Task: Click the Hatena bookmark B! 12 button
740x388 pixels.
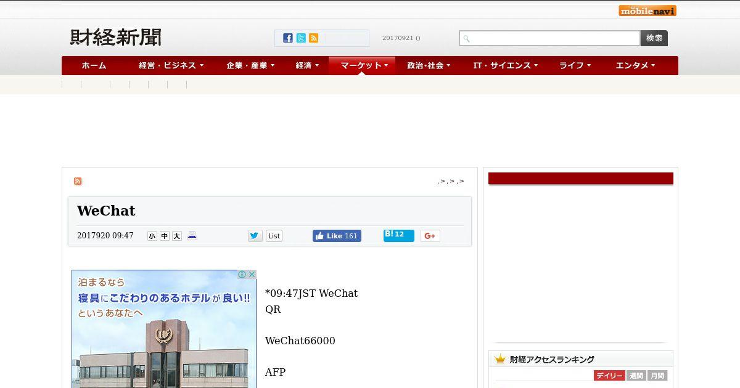Action: click(x=399, y=235)
